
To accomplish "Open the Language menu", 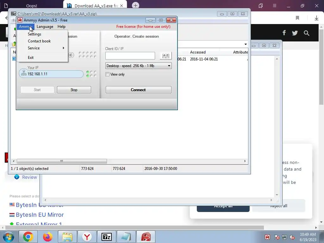I will [45, 27].
